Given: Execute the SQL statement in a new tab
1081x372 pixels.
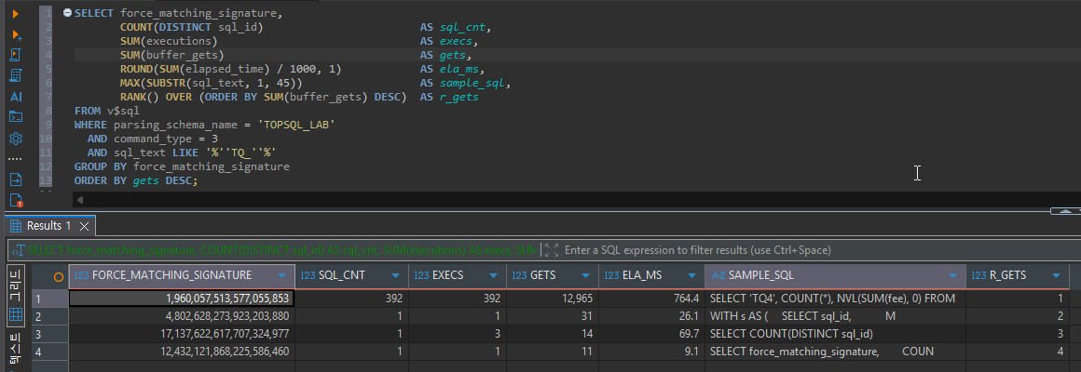Looking at the screenshot, I should (16, 34).
